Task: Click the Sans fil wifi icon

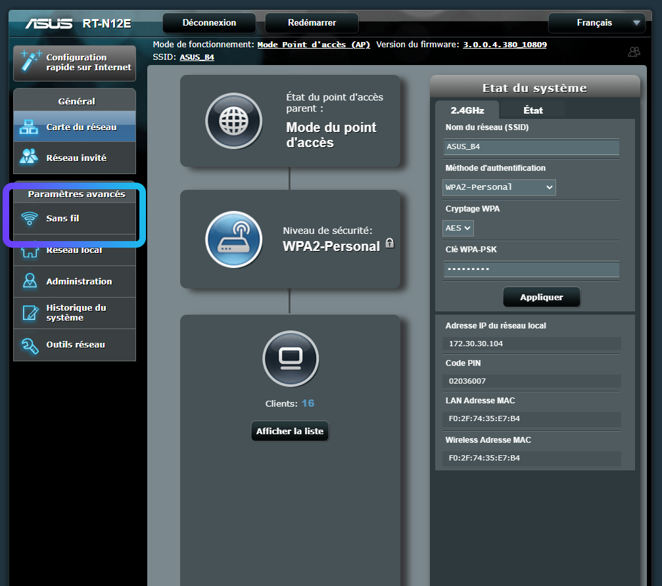Action: (x=30, y=218)
